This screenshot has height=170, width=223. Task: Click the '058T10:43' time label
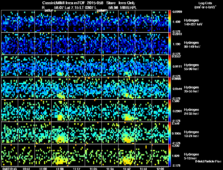pyautogui.click(x=10, y=169)
